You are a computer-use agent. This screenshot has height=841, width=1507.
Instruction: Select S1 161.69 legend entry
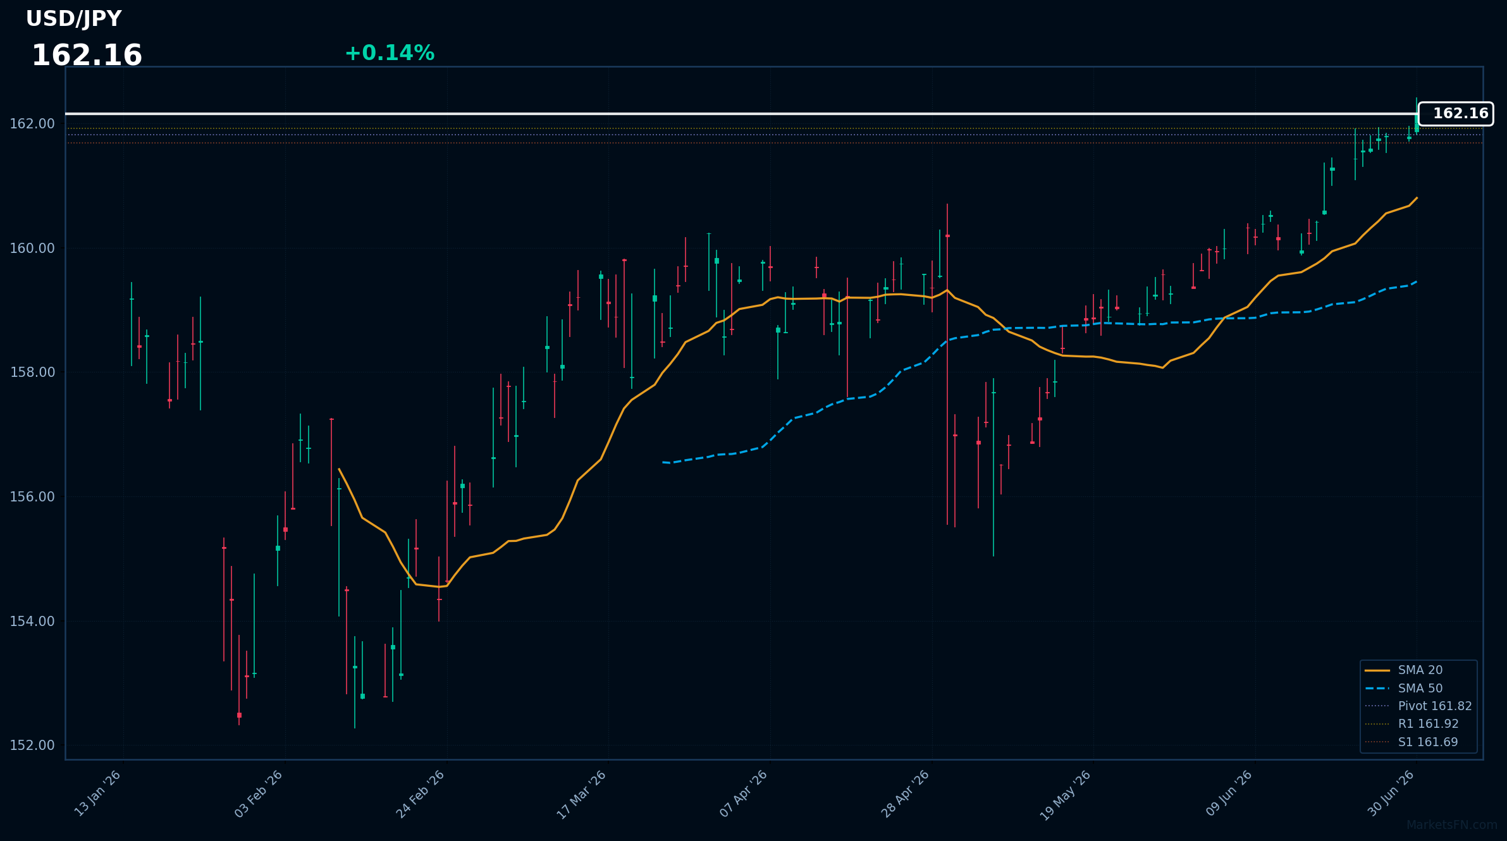tap(1412, 742)
